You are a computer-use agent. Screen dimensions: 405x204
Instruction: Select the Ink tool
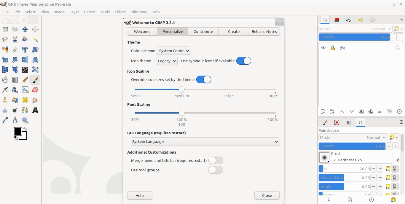point(15,90)
